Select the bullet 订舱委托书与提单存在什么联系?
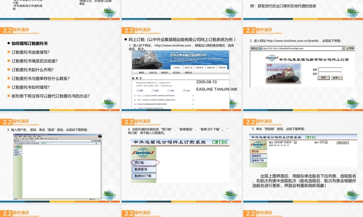 pyautogui.click(x=41, y=78)
